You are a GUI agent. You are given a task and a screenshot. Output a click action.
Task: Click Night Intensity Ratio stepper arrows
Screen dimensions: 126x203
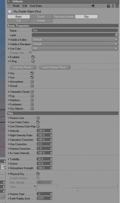[x=51, y=135]
